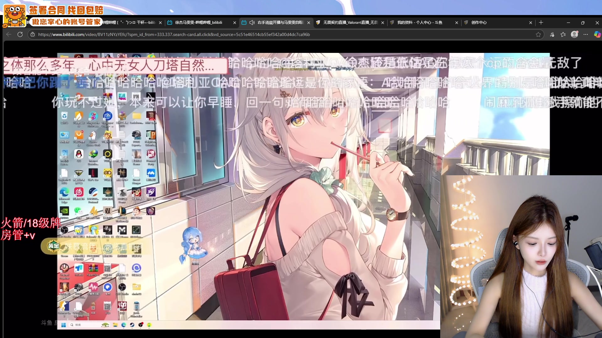Click the Edge icon in video taskbar

tap(124, 325)
